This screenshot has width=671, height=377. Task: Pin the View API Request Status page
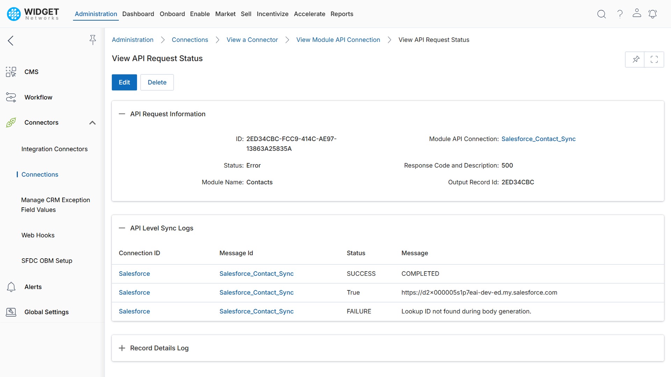(635, 59)
